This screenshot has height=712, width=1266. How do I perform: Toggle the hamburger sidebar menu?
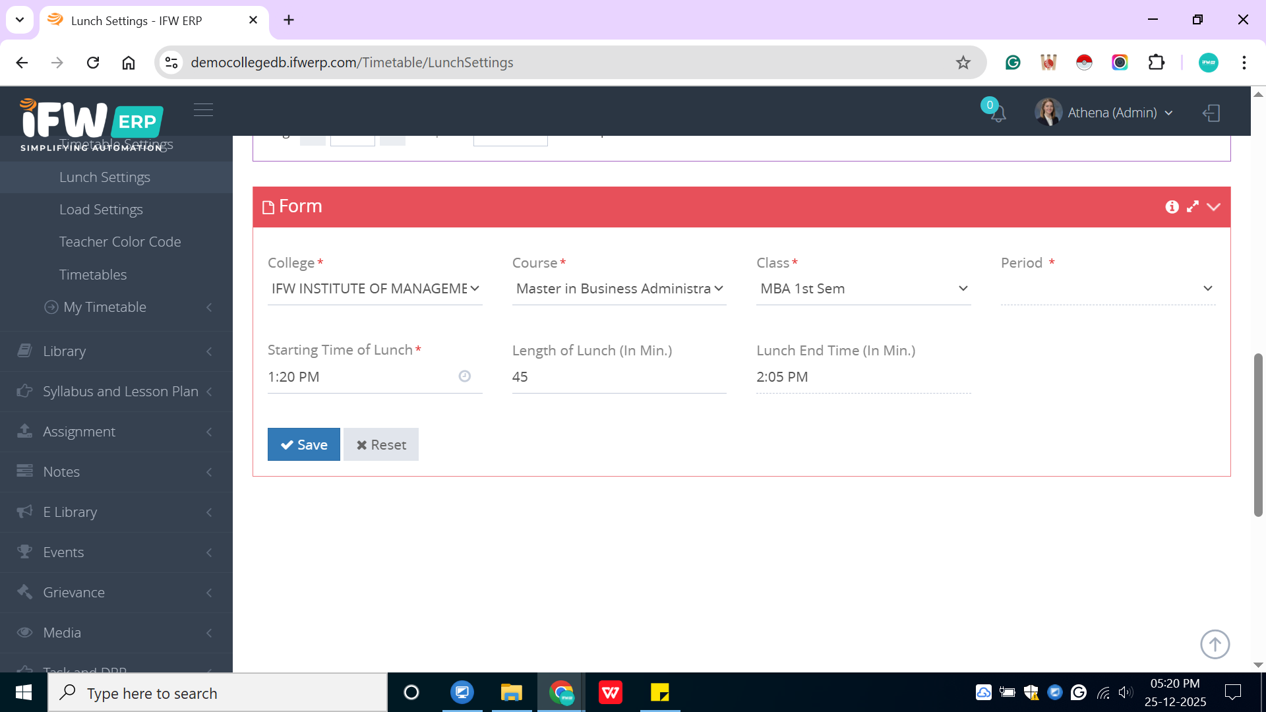(203, 110)
